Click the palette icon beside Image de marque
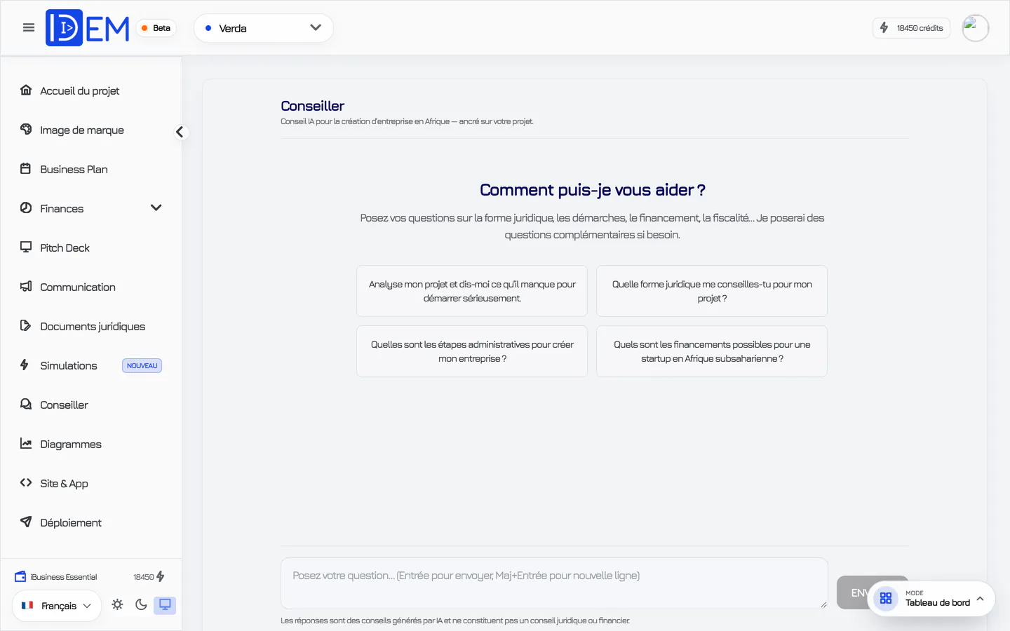 point(26,129)
